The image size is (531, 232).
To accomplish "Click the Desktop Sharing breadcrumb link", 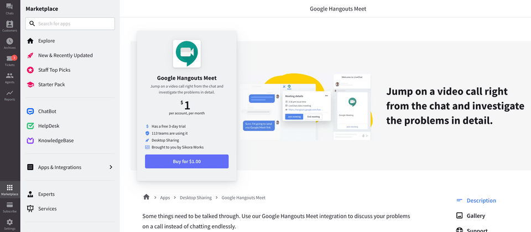I will pyautogui.click(x=196, y=198).
